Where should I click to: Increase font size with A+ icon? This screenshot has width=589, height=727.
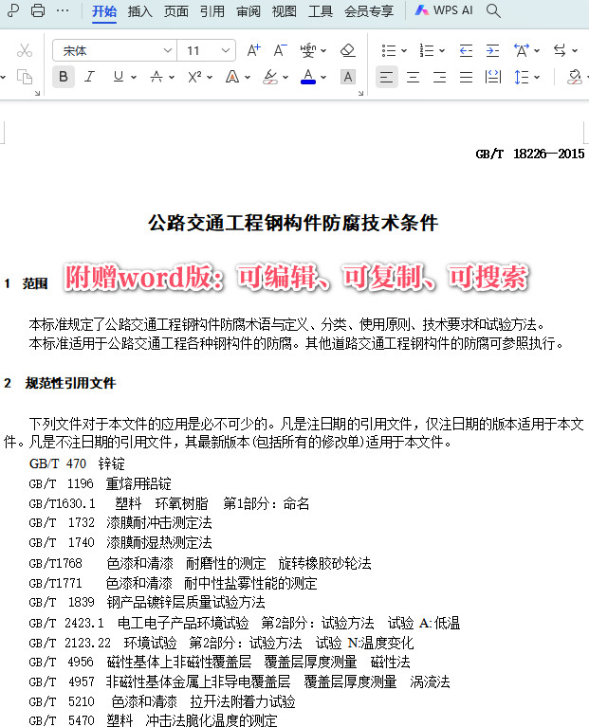253,50
